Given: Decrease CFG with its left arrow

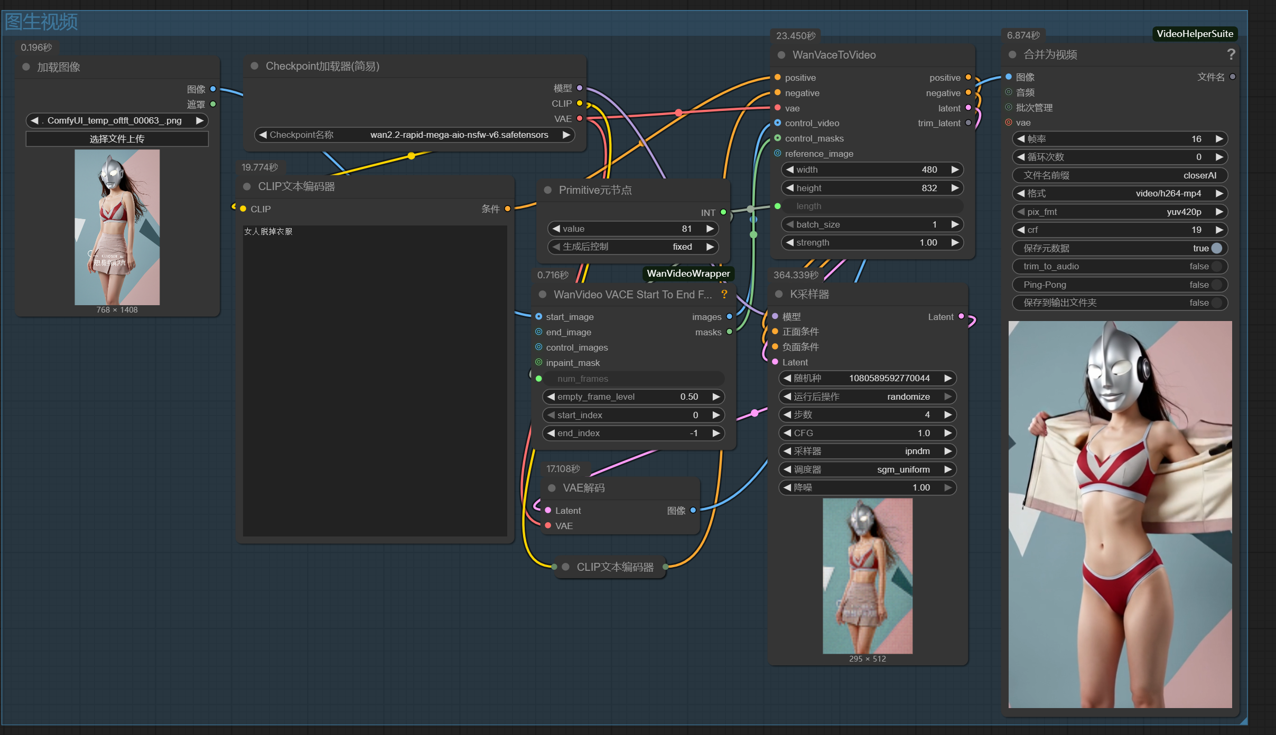Looking at the screenshot, I should click(x=787, y=433).
